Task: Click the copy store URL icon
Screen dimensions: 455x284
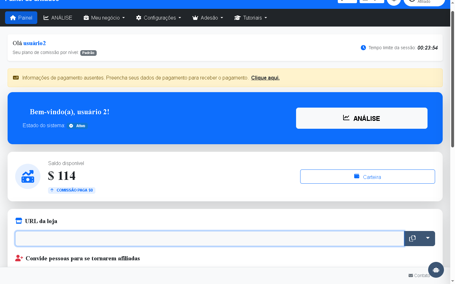Action: 412,239
